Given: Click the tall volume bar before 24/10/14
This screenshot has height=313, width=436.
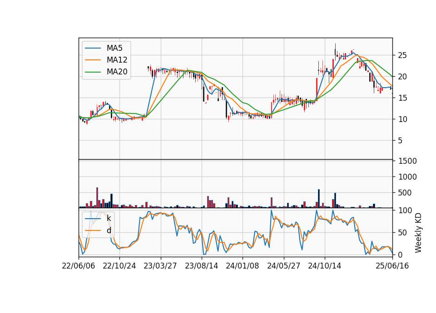Looking at the screenshot, I should [319, 199].
